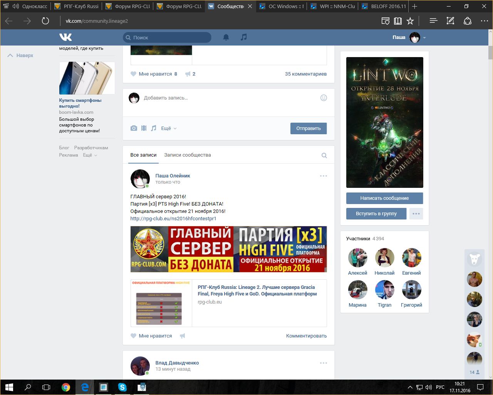Click Добавить запись text field

pyautogui.click(x=230, y=98)
